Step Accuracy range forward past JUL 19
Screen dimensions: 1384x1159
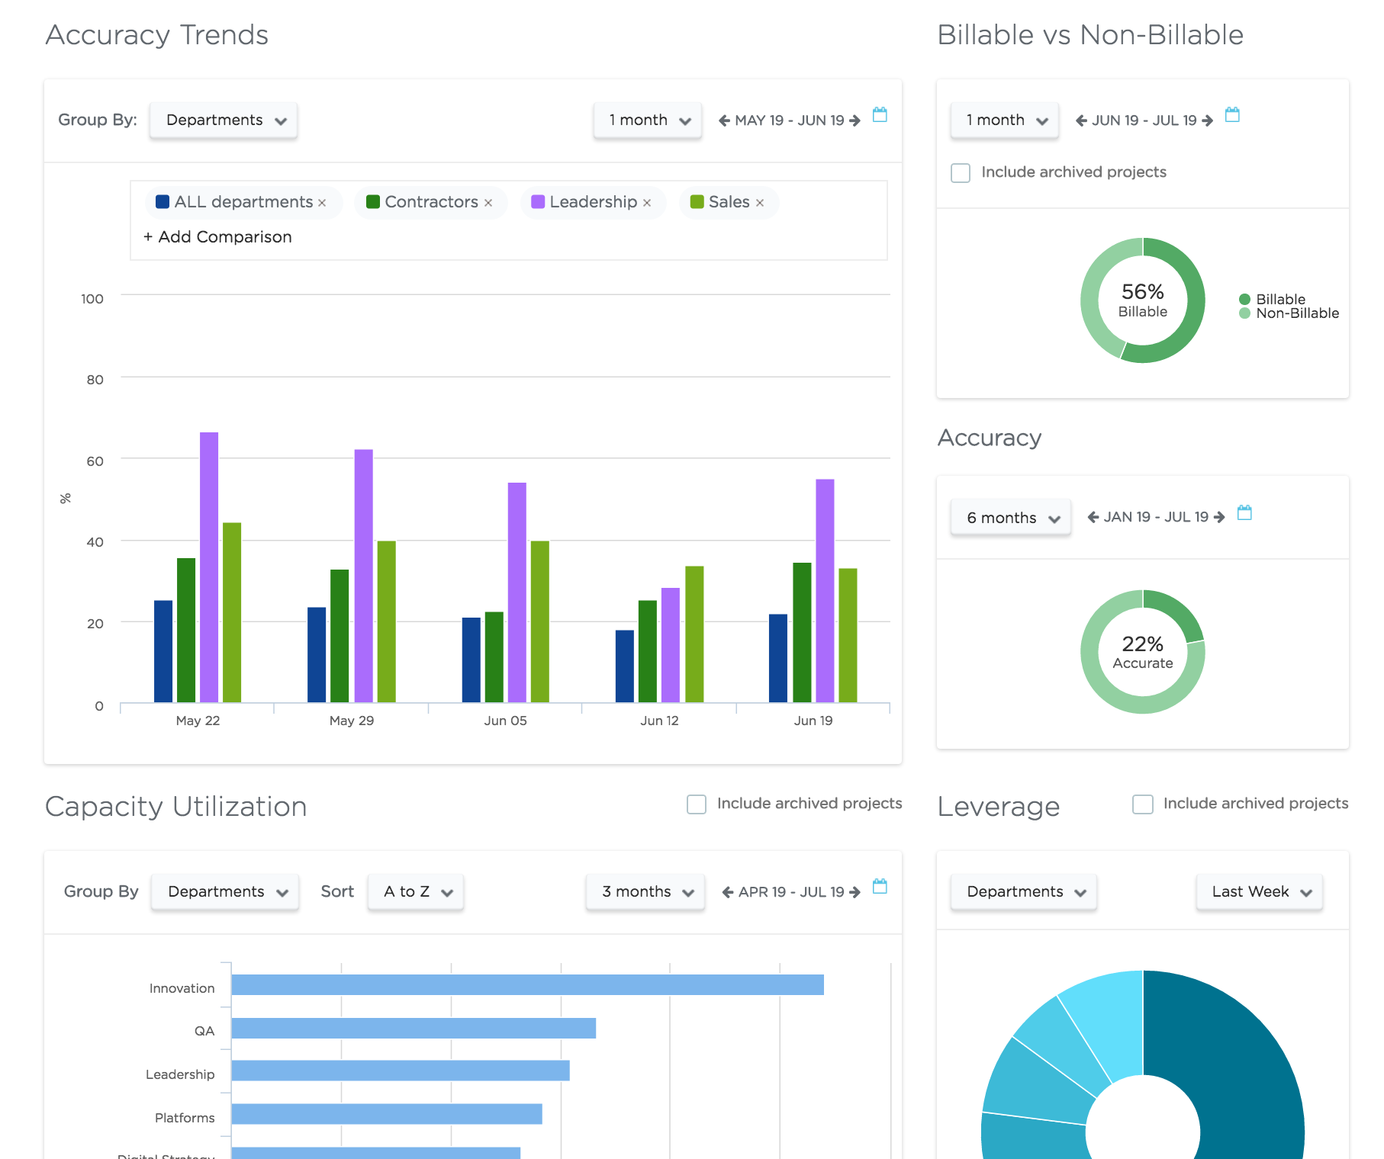tap(1219, 517)
